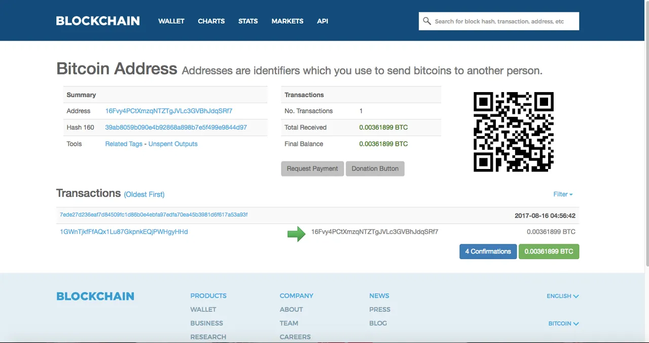The width and height of the screenshot is (649, 343).
Task: Open the footer Careers link
Action: 295,337
